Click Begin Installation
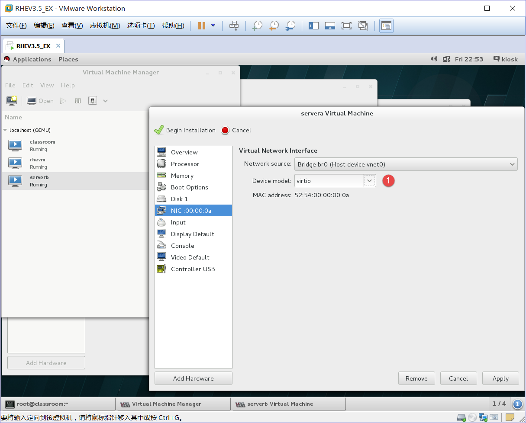The image size is (526, 423). (x=185, y=130)
